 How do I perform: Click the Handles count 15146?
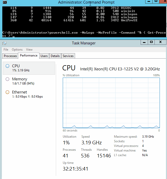click(104, 156)
